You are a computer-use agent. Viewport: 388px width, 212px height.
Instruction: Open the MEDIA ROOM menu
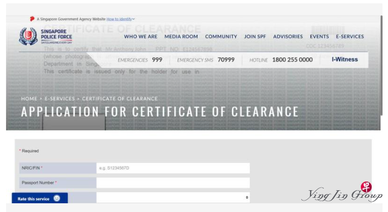point(181,37)
